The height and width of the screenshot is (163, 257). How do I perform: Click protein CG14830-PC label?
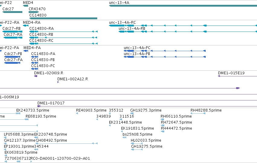click(x=43, y=66)
